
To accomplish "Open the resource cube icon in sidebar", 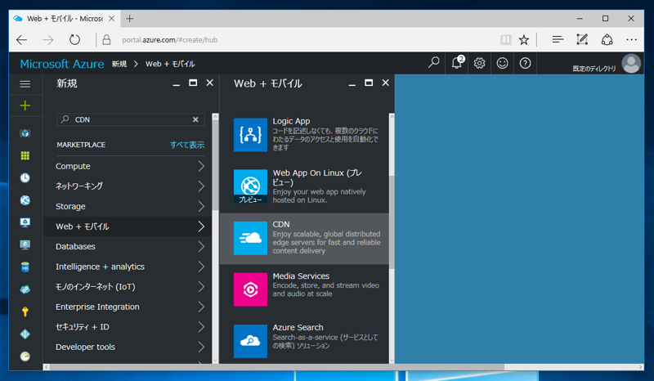I will (x=25, y=133).
